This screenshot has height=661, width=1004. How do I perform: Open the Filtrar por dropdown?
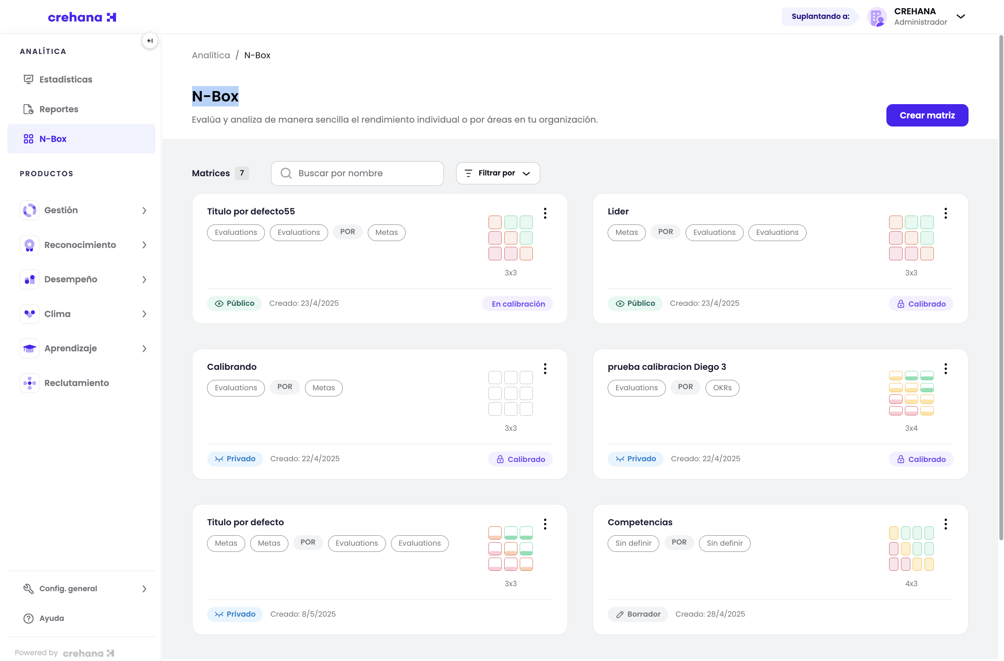pos(498,174)
